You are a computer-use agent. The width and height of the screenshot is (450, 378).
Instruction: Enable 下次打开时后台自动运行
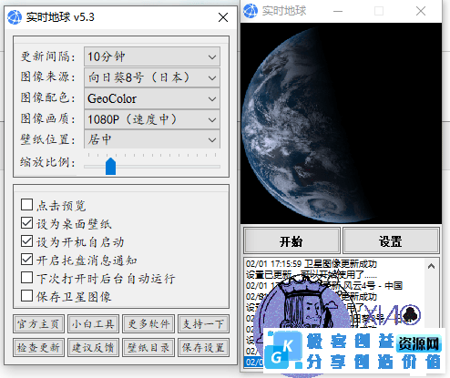pos(27,278)
